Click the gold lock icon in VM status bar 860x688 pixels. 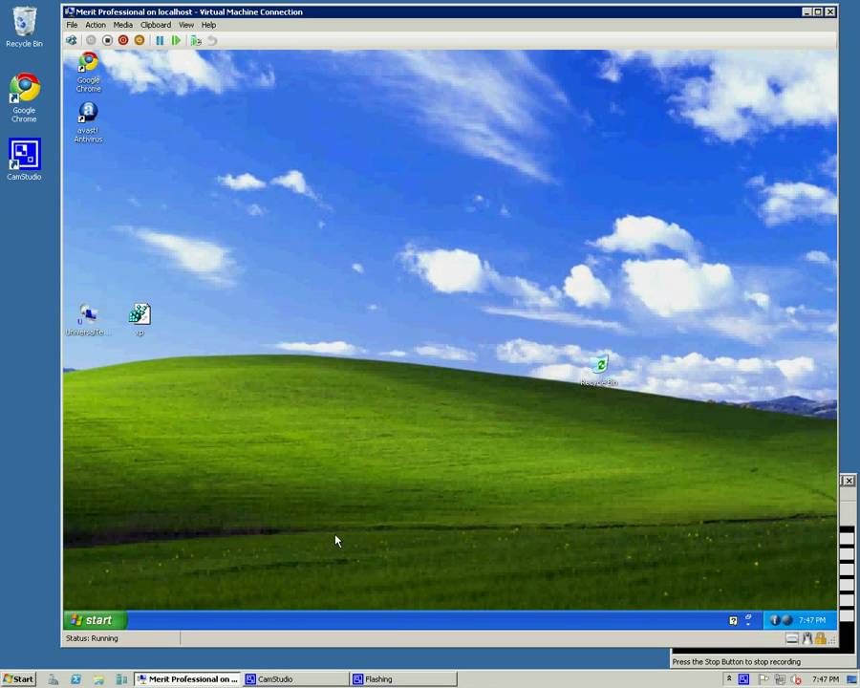820,638
